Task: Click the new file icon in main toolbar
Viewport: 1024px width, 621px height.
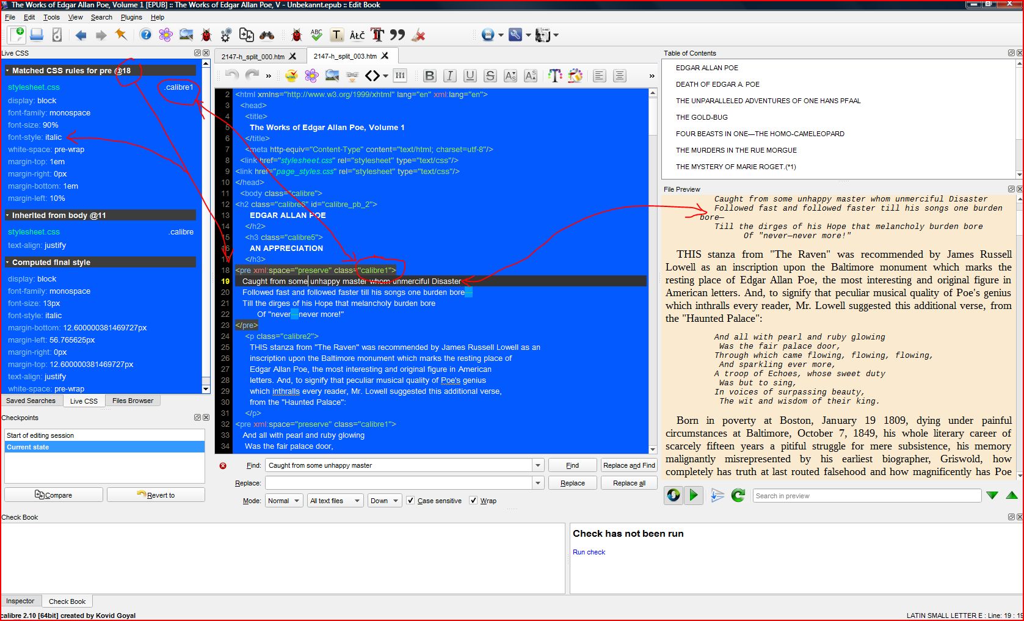Action: click(16, 35)
